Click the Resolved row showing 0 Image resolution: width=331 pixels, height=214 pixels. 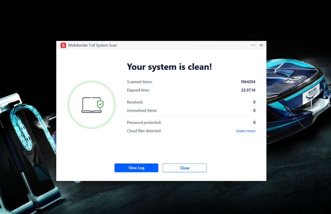point(254,102)
